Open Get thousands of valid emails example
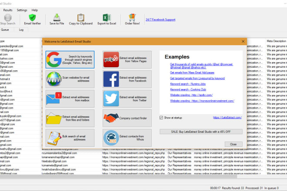This screenshot has width=287, height=191. 201,66
